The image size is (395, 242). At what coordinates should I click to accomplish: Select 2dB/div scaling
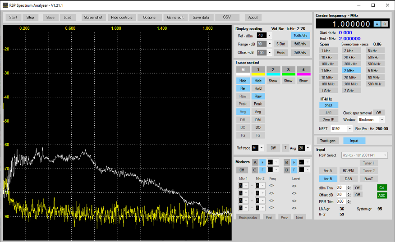click(300, 53)
